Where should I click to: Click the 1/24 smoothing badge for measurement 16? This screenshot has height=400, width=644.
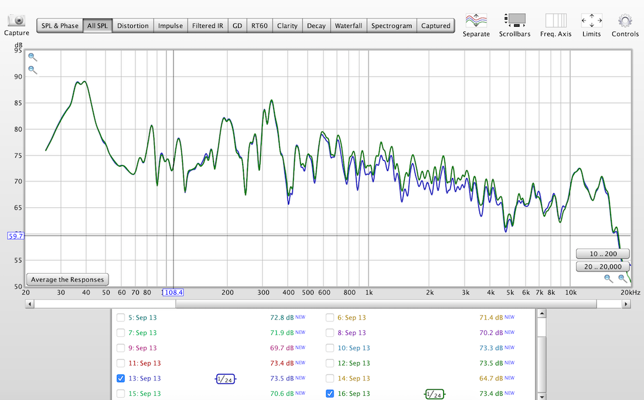pyautogui.click(x=434, y=394)
